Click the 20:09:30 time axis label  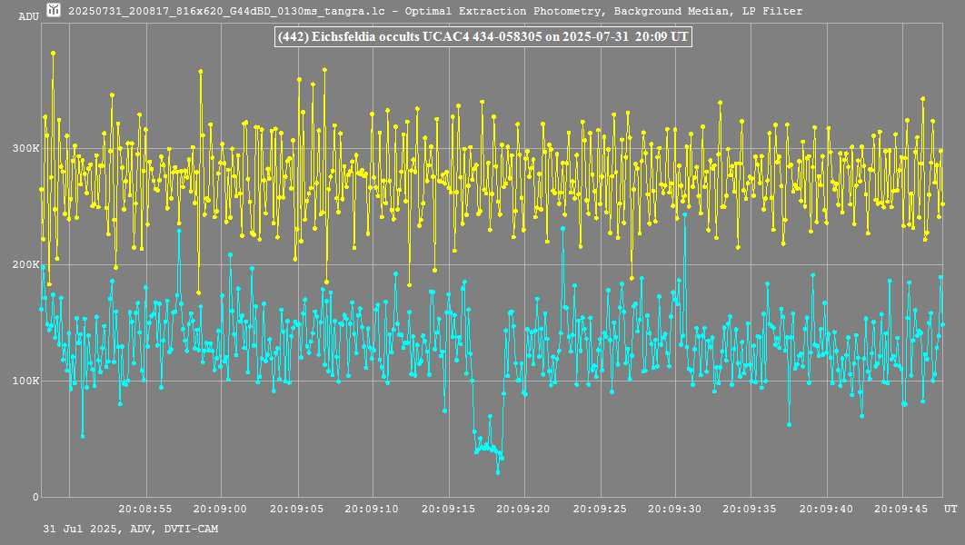pyautogui.click(x=675, y=510)
